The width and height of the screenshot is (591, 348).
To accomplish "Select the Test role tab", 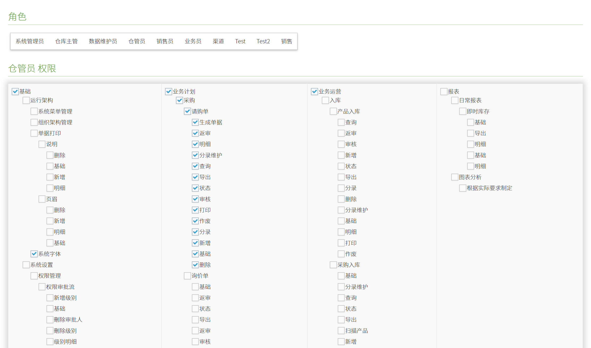I will [x=240, y=41].
